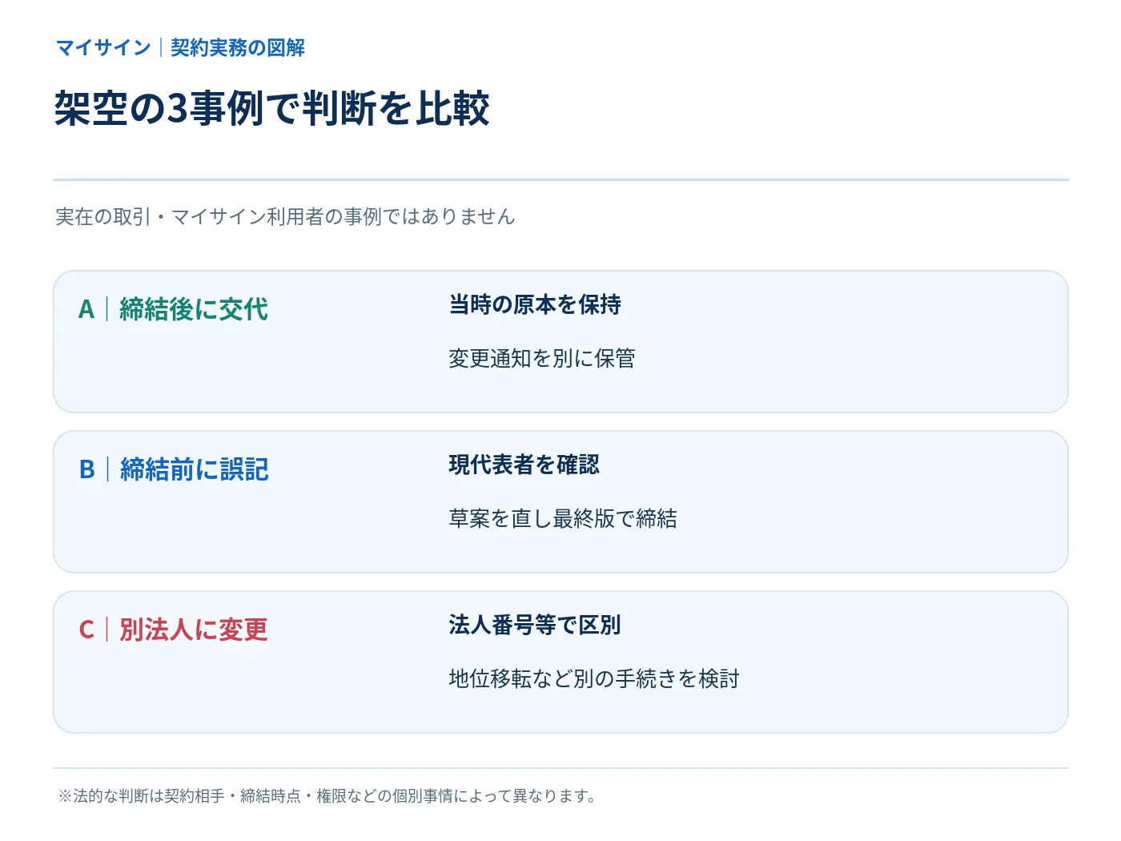Click the line 草案を直し最終版で締結
Viewport: 1121px width, 841px height.
(x=563, y=518)
